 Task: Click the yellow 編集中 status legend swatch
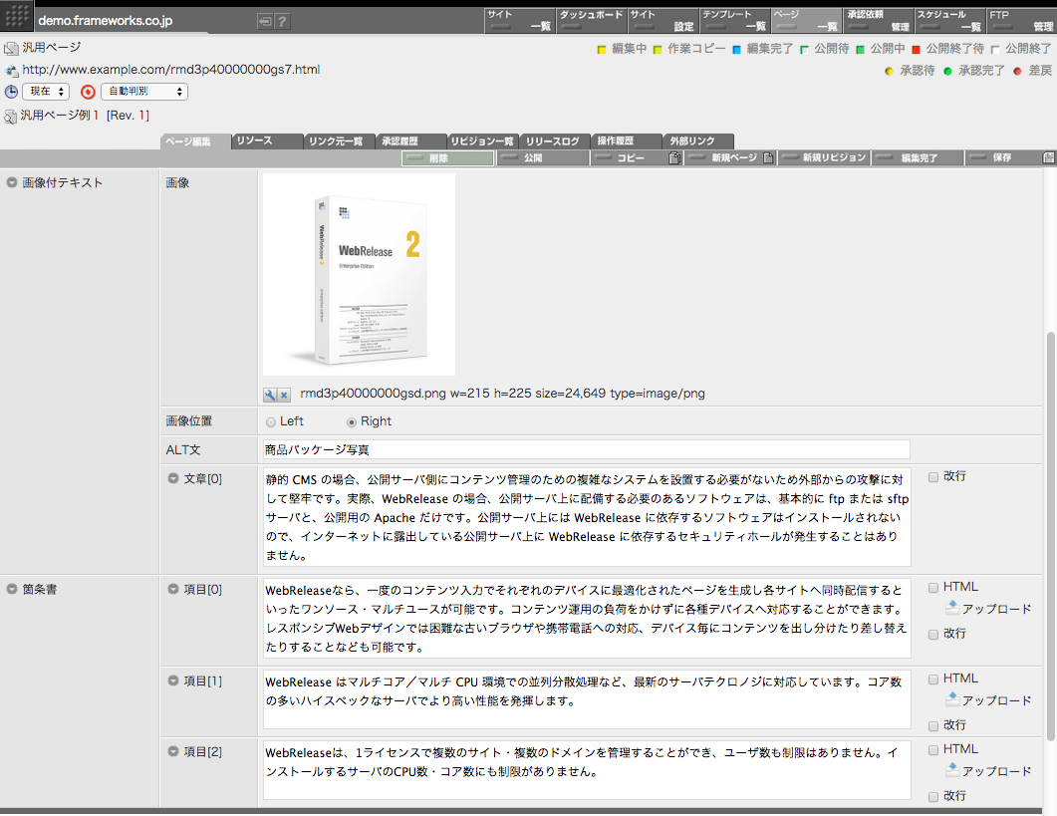(602, 50)
